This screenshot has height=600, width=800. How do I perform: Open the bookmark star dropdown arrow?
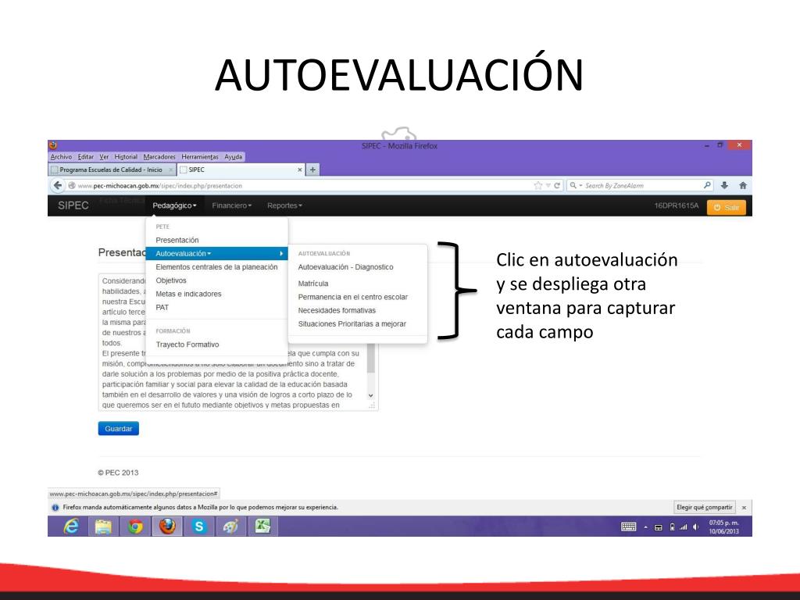pyautogui.click(x=548, y=186)
